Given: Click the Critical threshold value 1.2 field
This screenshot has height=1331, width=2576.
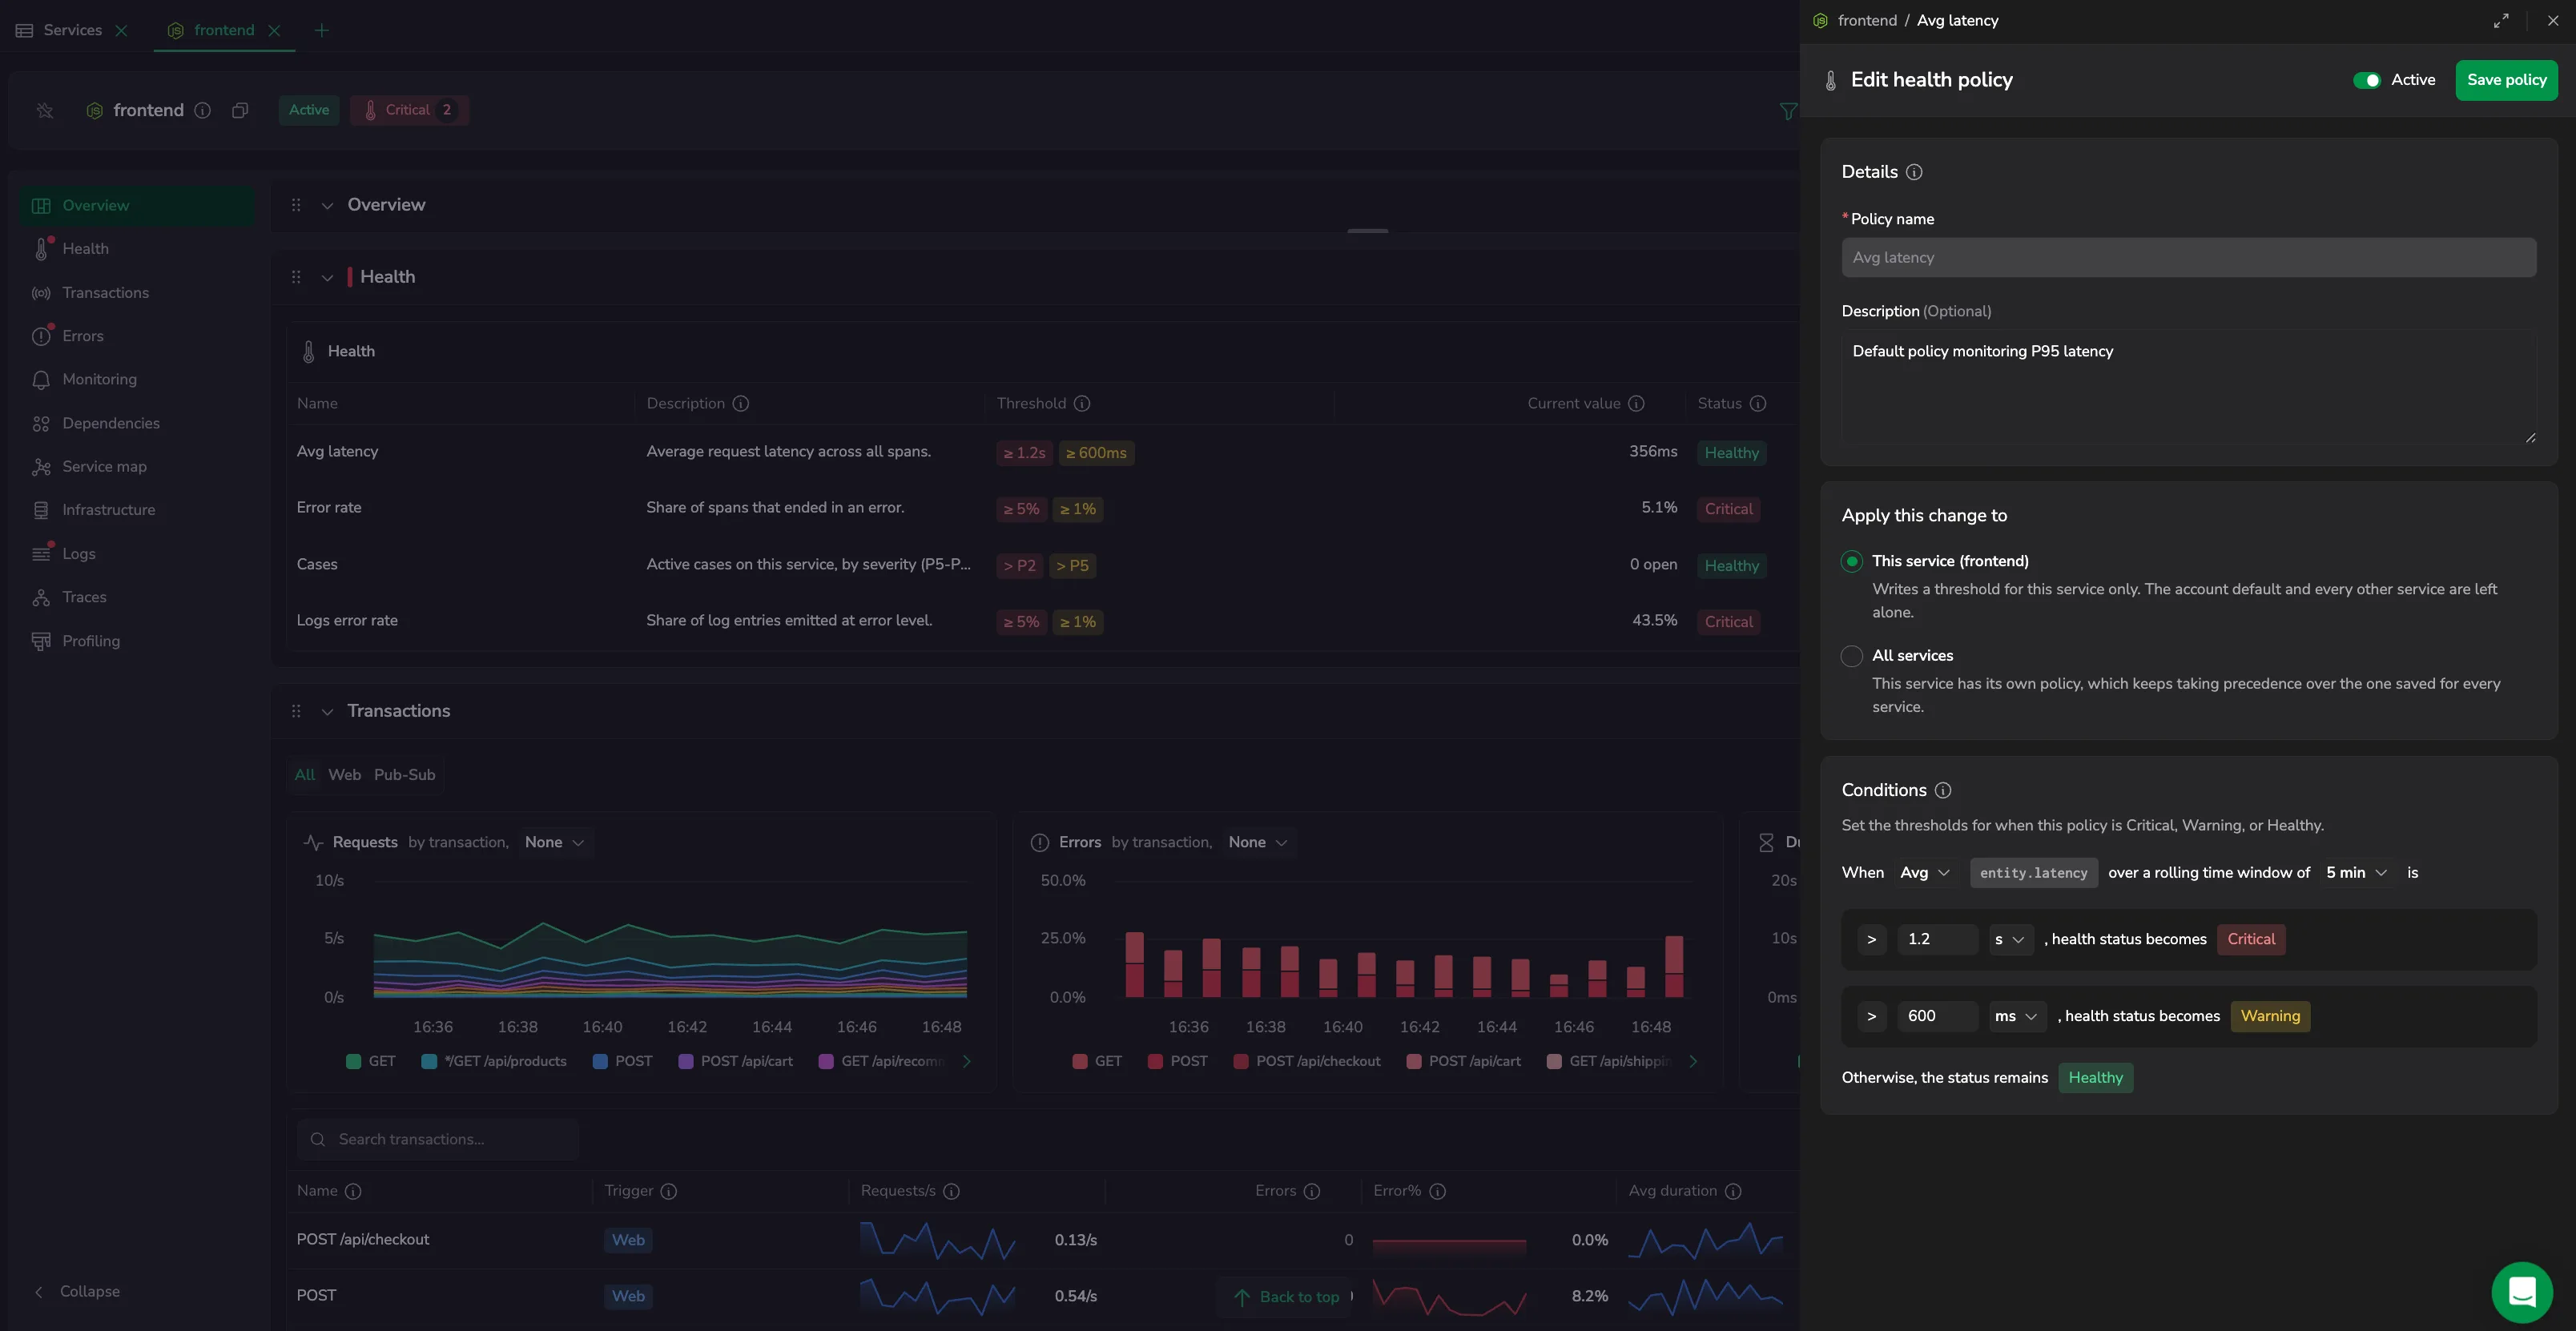Looking at the screenshot, I should (1937, 939).
